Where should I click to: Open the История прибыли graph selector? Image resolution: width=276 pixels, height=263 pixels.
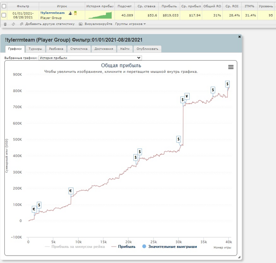[x=90, y=58]
